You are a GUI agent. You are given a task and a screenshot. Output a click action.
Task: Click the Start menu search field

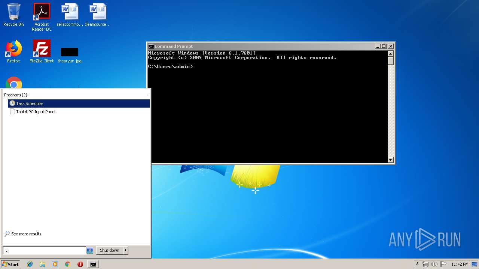coord(44,251)
